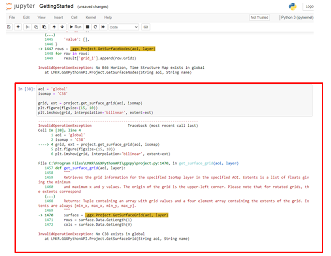
Task: Click the 'Cell In [38], line 4' text
Action: (60, 130)
